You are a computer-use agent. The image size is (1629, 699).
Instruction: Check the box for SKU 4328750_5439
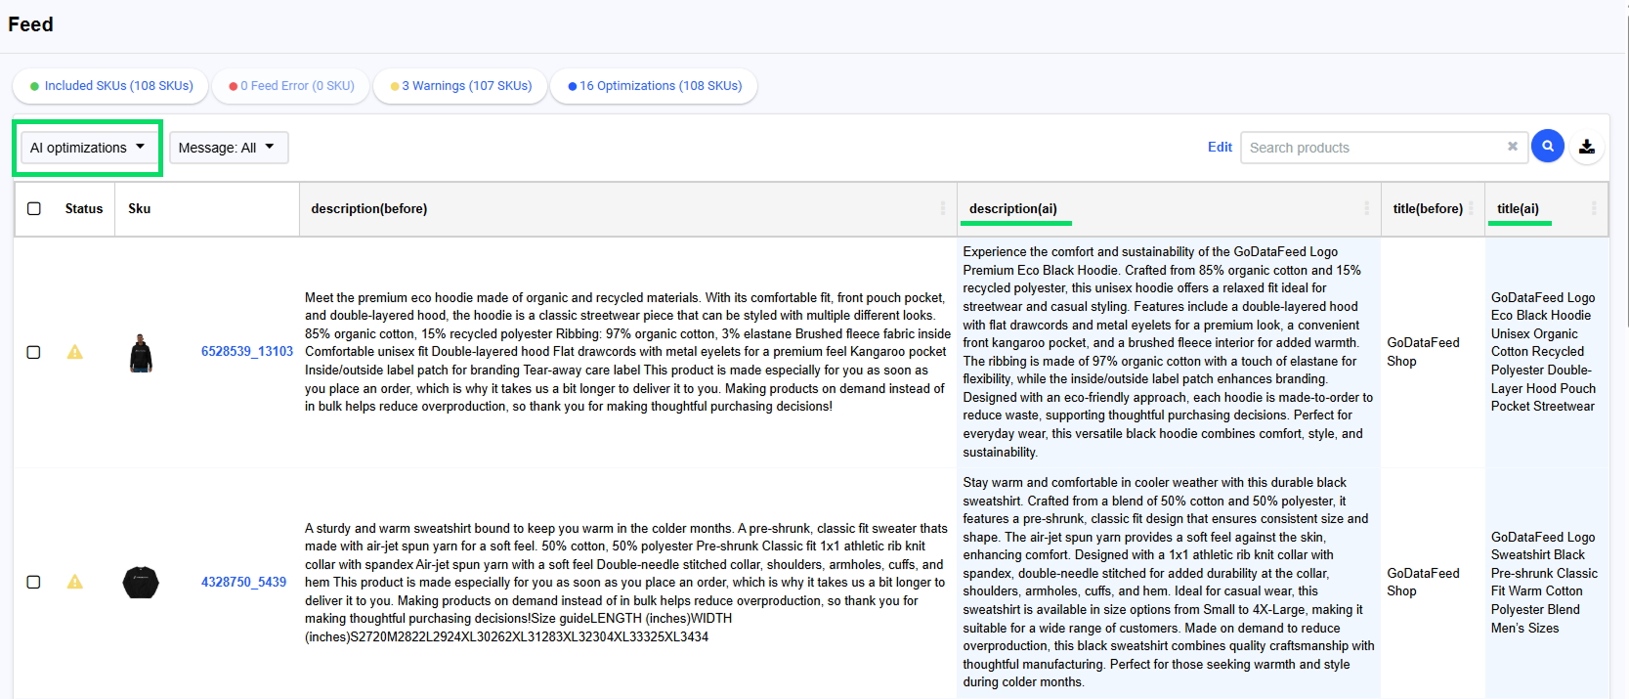click(34, 582)
